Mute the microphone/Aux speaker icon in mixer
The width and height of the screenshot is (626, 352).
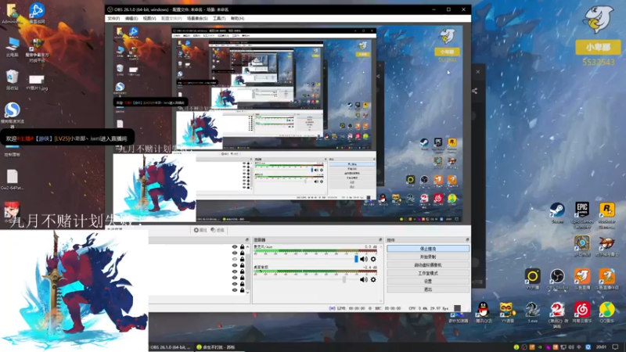[363, 260]
